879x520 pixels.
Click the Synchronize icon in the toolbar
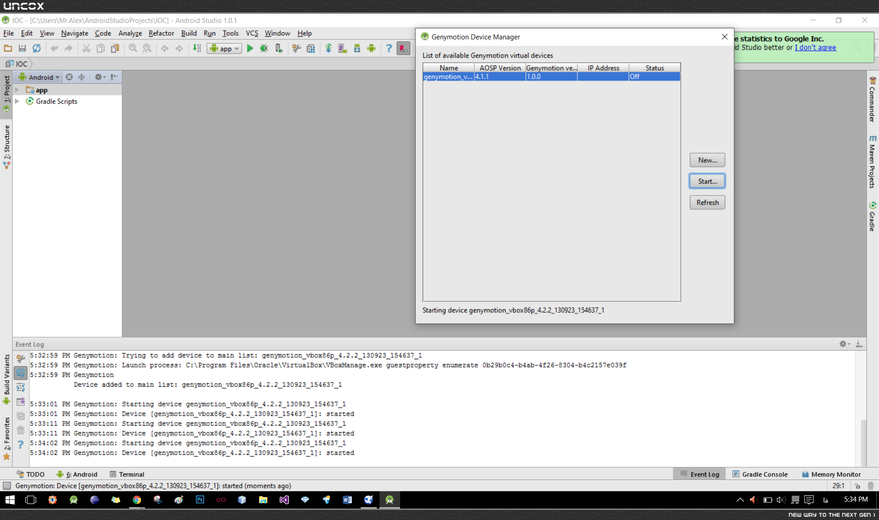[37, 48]
